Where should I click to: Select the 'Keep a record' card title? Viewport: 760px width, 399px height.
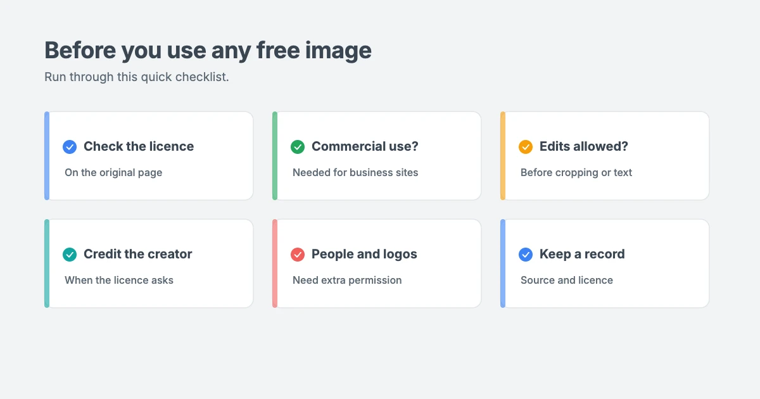[582, 254]
